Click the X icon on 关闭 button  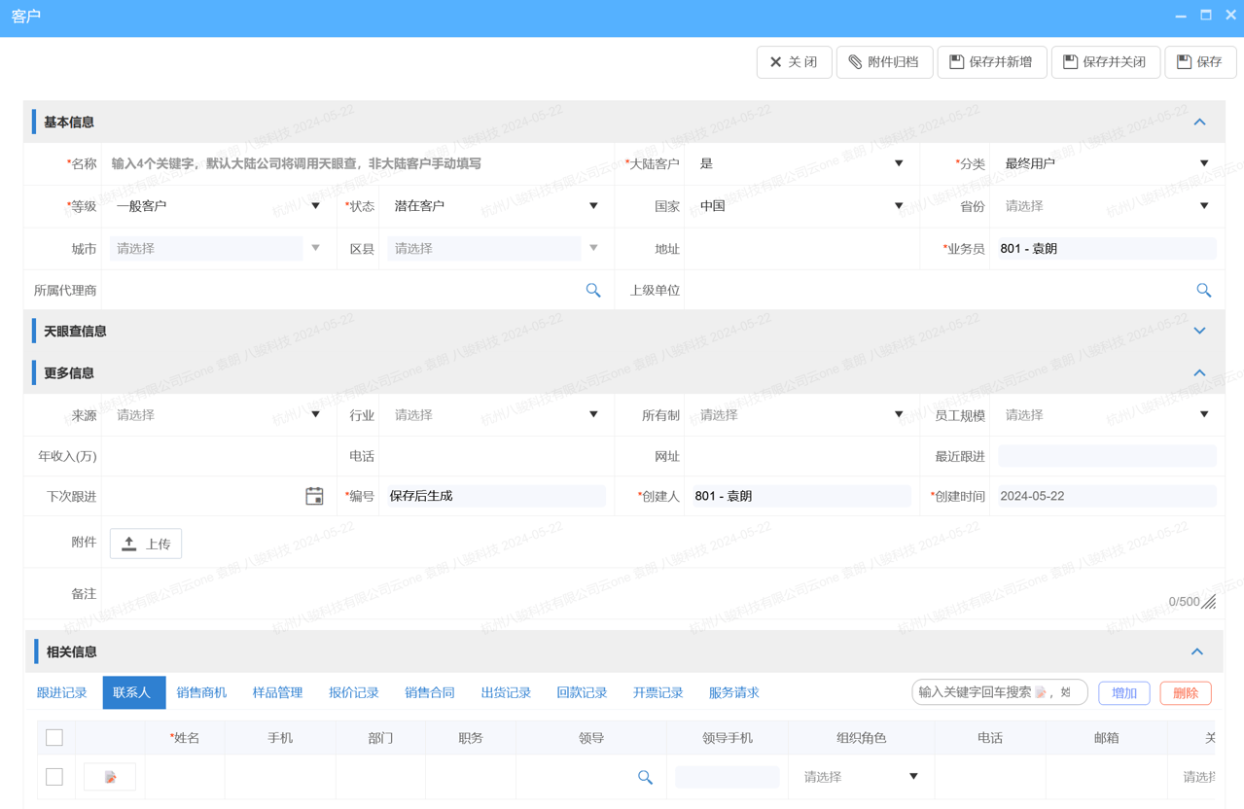click(x=776, y=62)
